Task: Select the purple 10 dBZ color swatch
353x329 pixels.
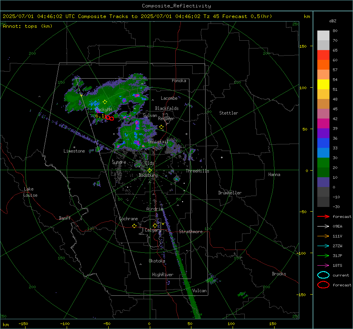Action: [x=323, y=182]
